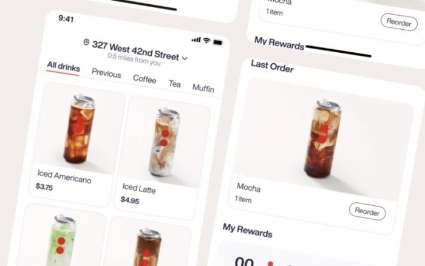Image resolution: width=425 pixels, height=266 pixels.
Task: Select the All drinks tab
Action: (63, 66)
